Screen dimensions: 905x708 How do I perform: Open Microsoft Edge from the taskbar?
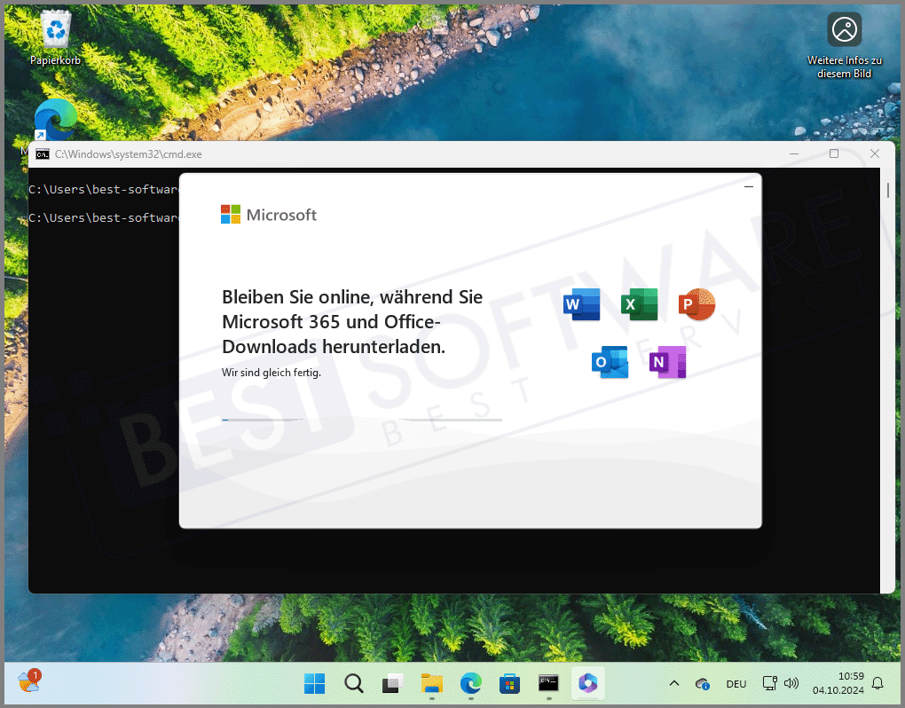(471, 684)
